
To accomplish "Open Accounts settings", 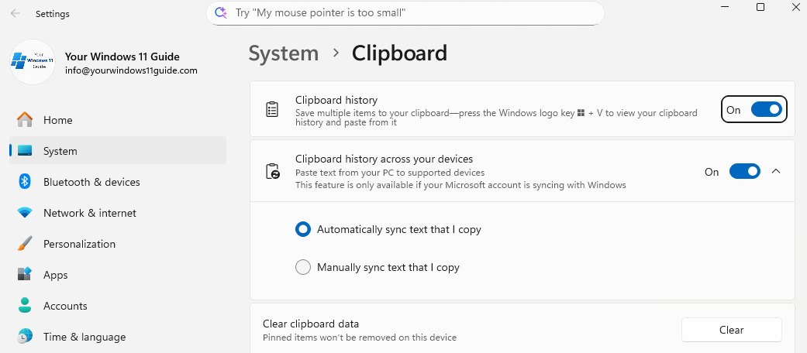I will 118,306.
